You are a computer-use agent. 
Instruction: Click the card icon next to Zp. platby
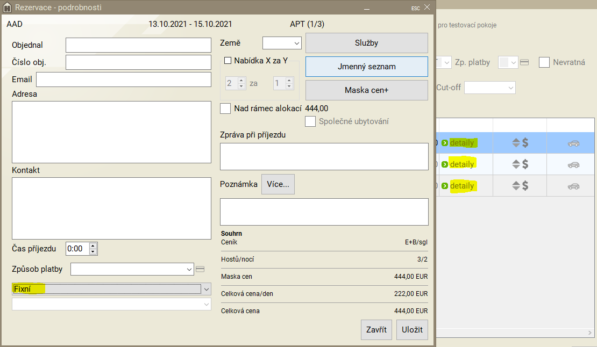pos(524,62)
